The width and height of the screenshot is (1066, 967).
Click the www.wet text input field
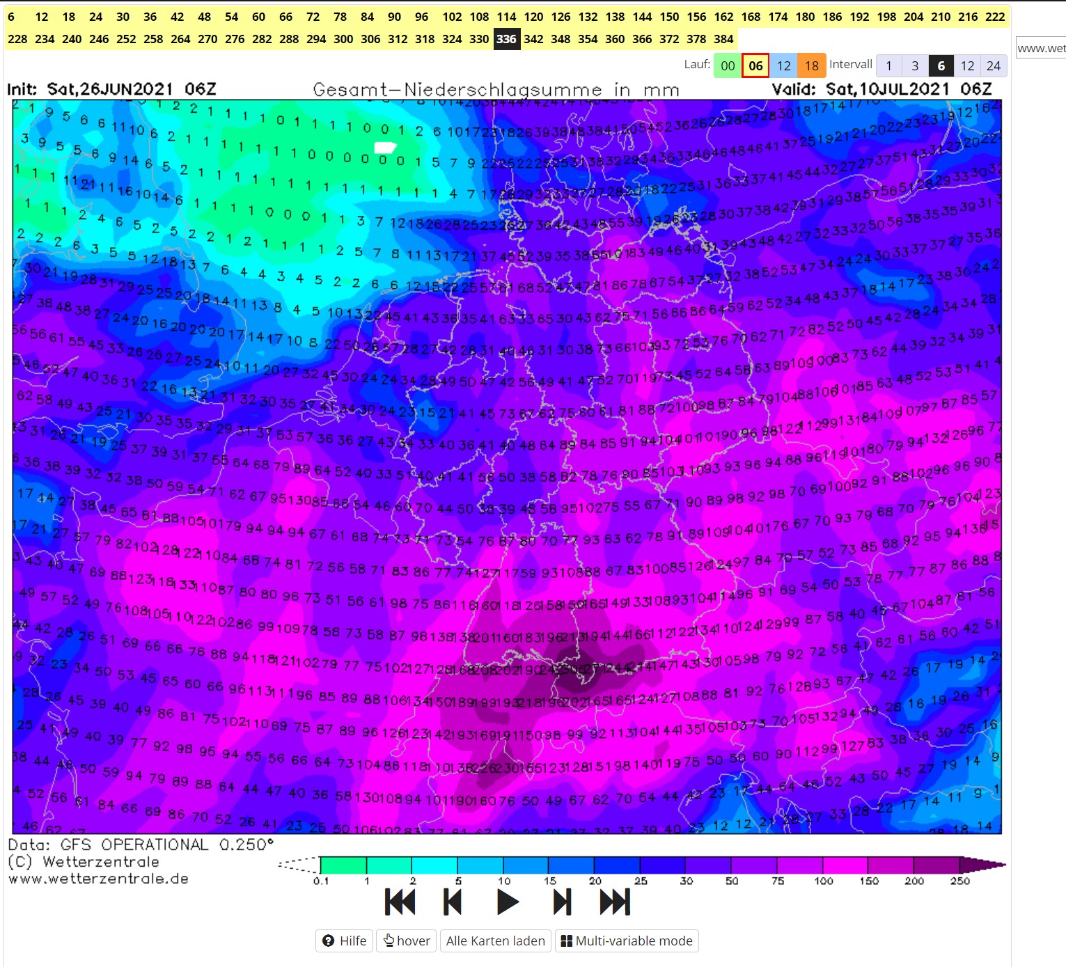pos(1041,48)
